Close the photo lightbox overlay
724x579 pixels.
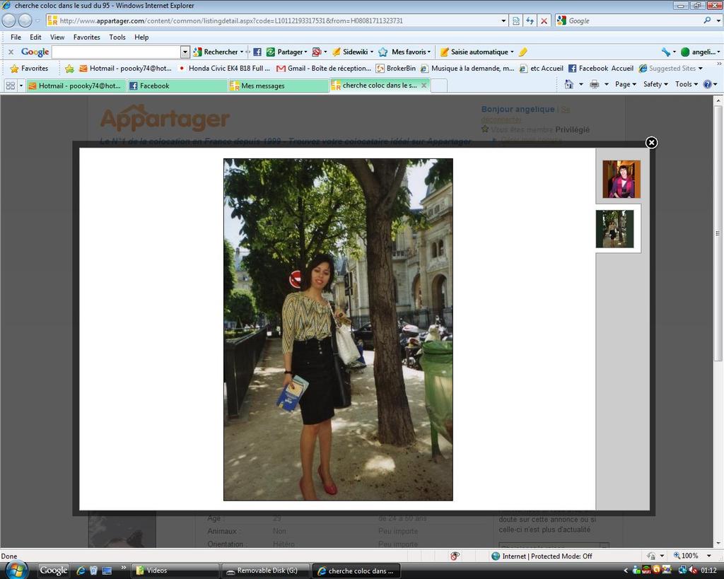[x=651, y=143]
